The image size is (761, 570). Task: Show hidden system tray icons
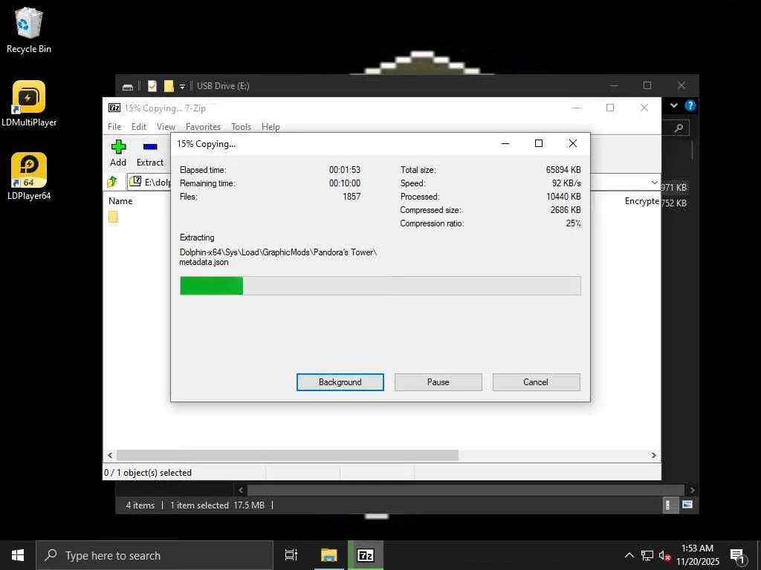629,555
